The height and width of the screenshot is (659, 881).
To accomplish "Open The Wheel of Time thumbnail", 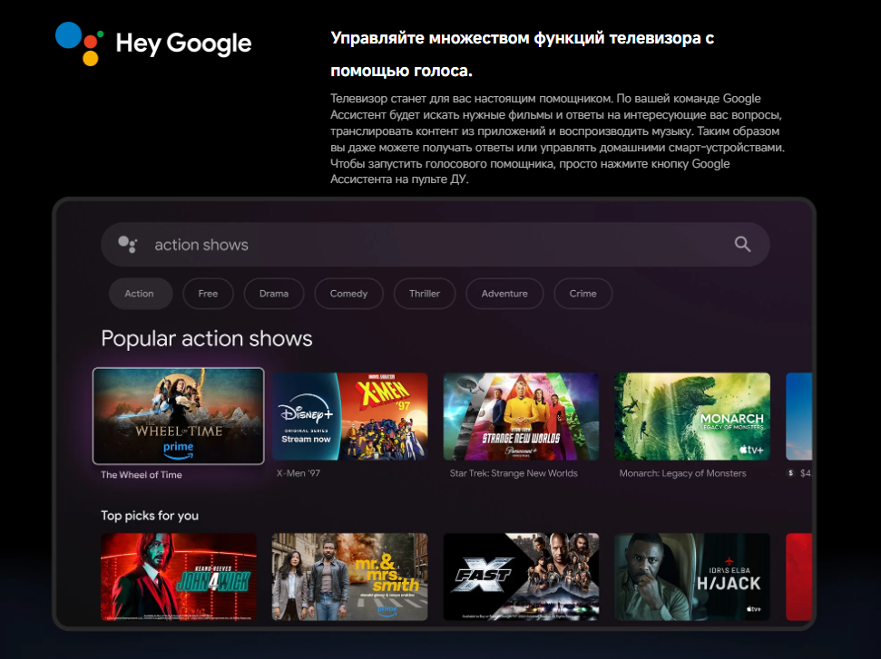I will [179, 415].
